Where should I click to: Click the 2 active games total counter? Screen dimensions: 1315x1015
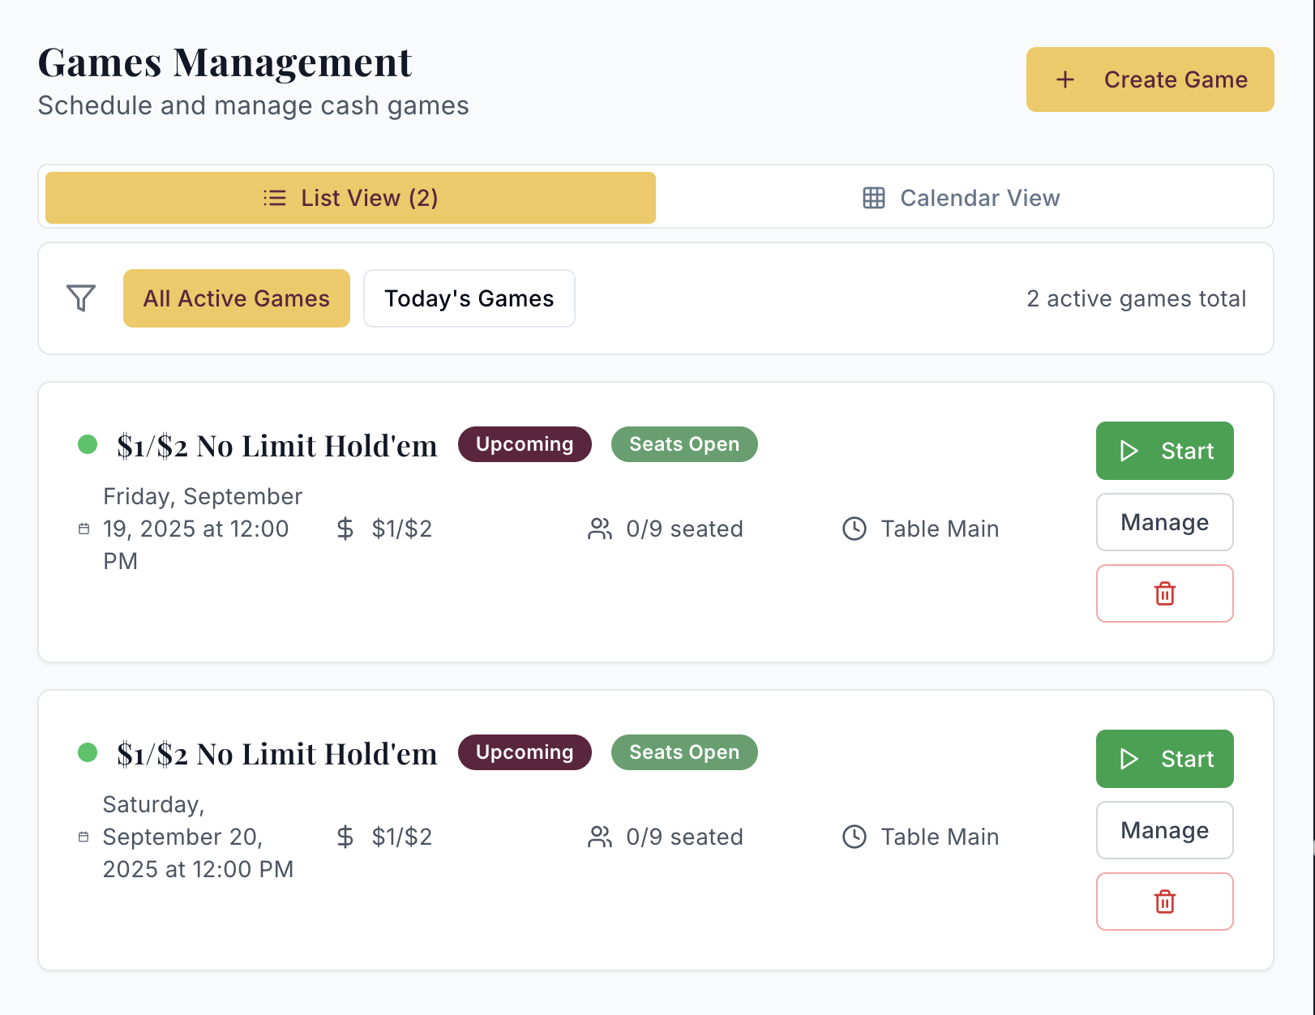pos(1137,298)
